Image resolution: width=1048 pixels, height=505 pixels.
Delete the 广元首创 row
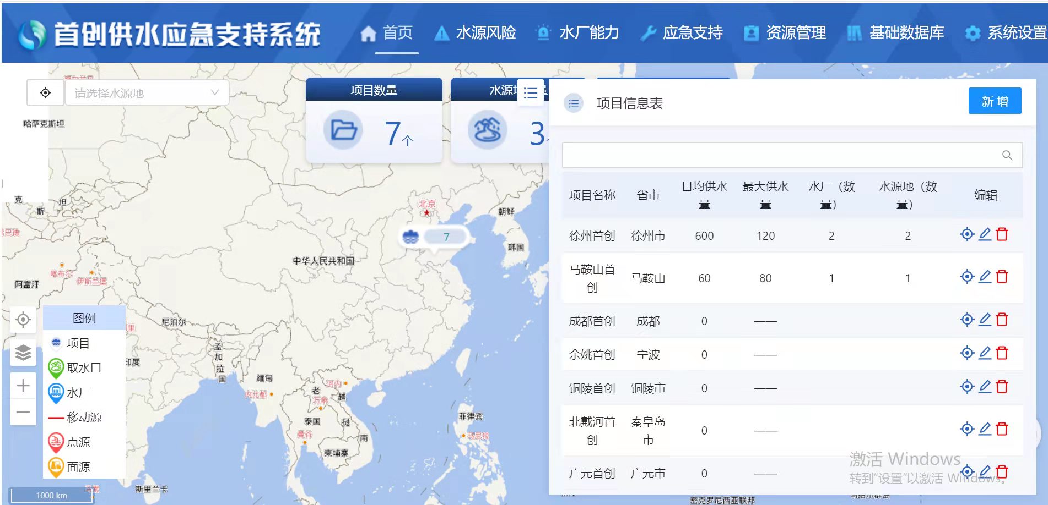[x=1002, y=472]
